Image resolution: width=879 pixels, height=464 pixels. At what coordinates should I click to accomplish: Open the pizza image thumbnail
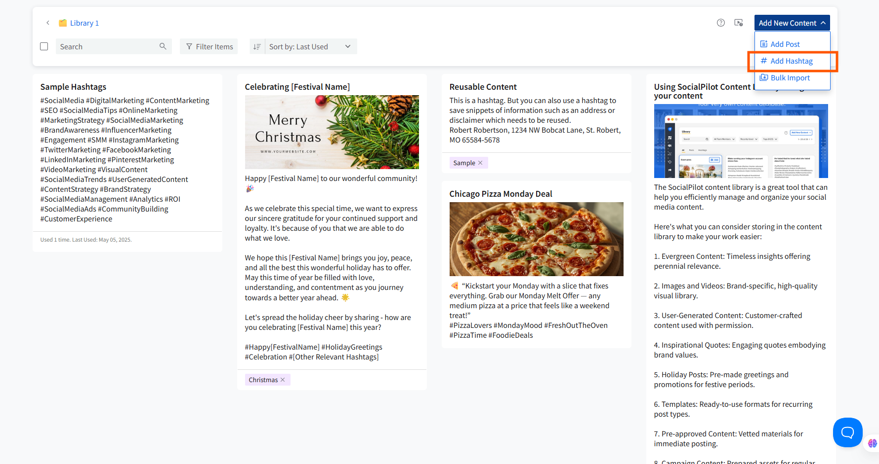pyautogui.click(x=537, y=239)
